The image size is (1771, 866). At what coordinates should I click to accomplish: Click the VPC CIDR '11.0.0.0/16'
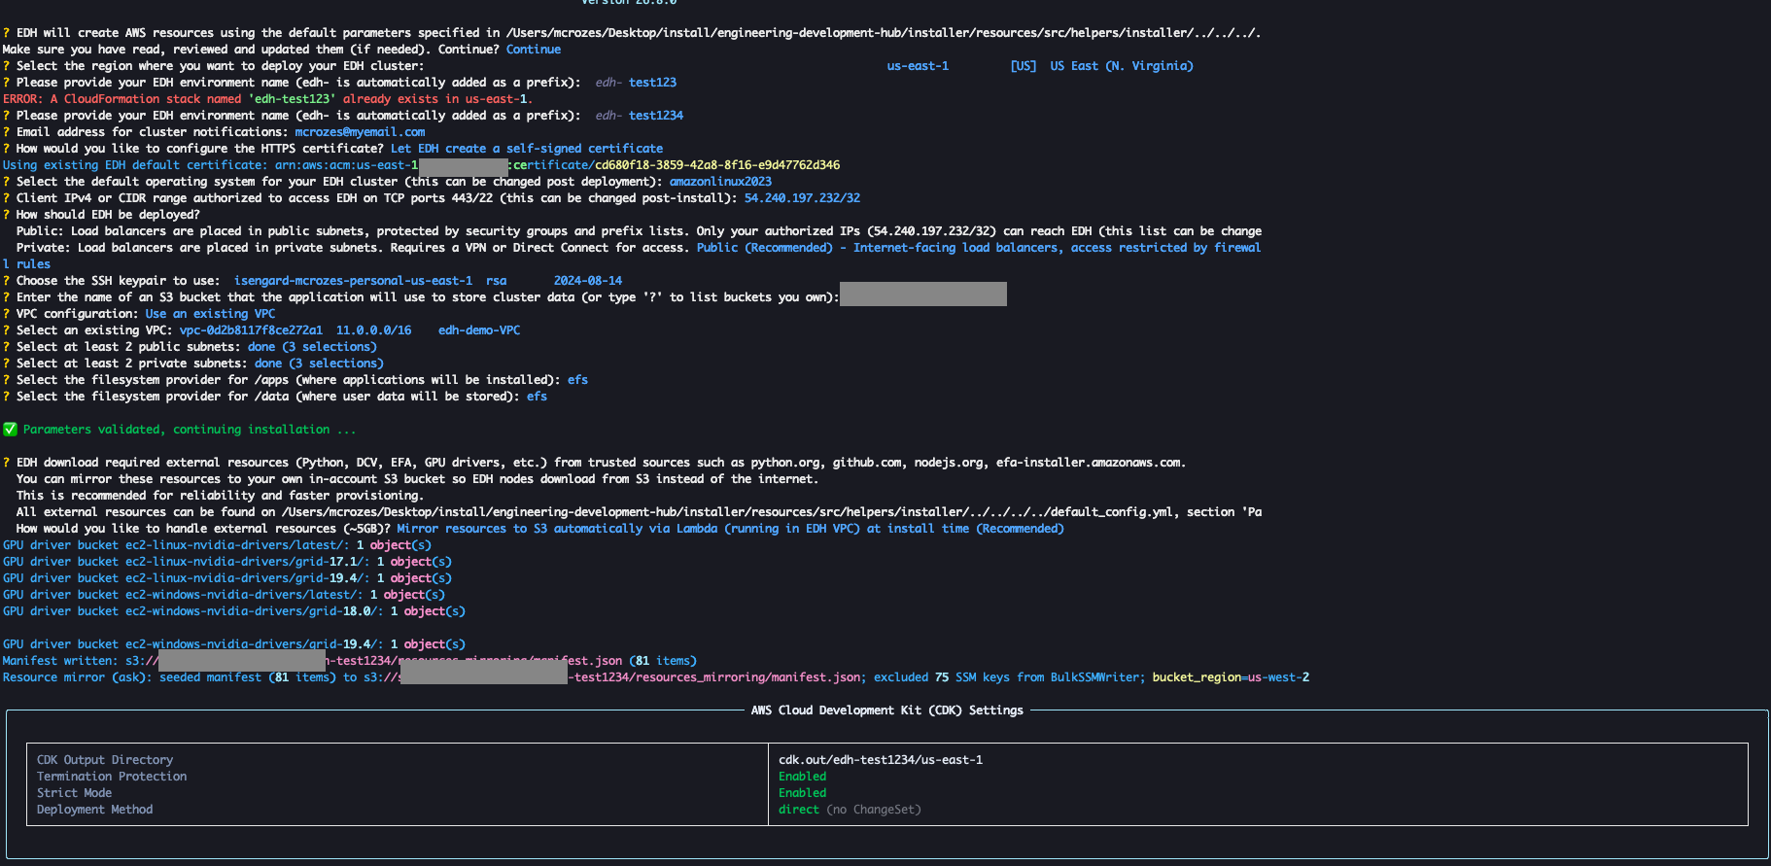pos(373,330)
